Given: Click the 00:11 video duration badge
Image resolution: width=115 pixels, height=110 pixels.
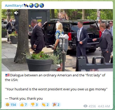Looking at the screenshot, I should click(9, 13).
